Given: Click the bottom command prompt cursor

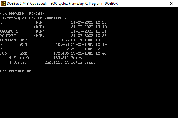Looking at the screenshot, I should pyautogui.click(x=39, y=73).
